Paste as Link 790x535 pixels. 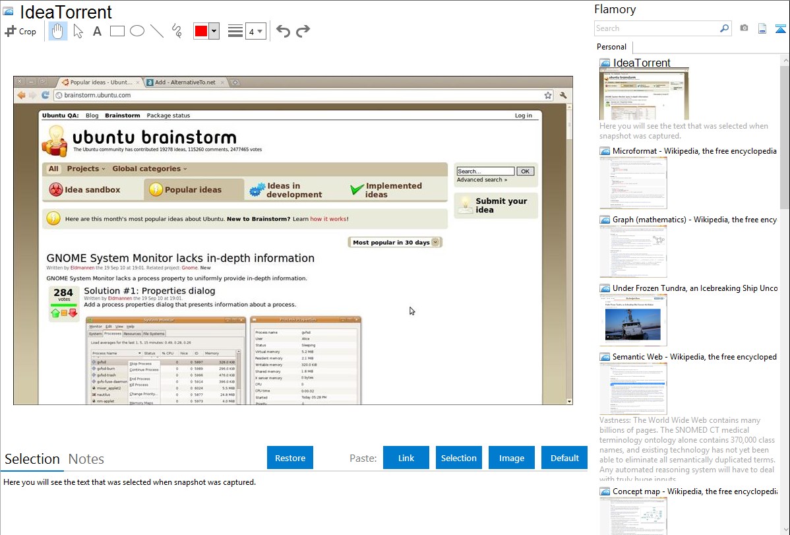coord(406,458)
